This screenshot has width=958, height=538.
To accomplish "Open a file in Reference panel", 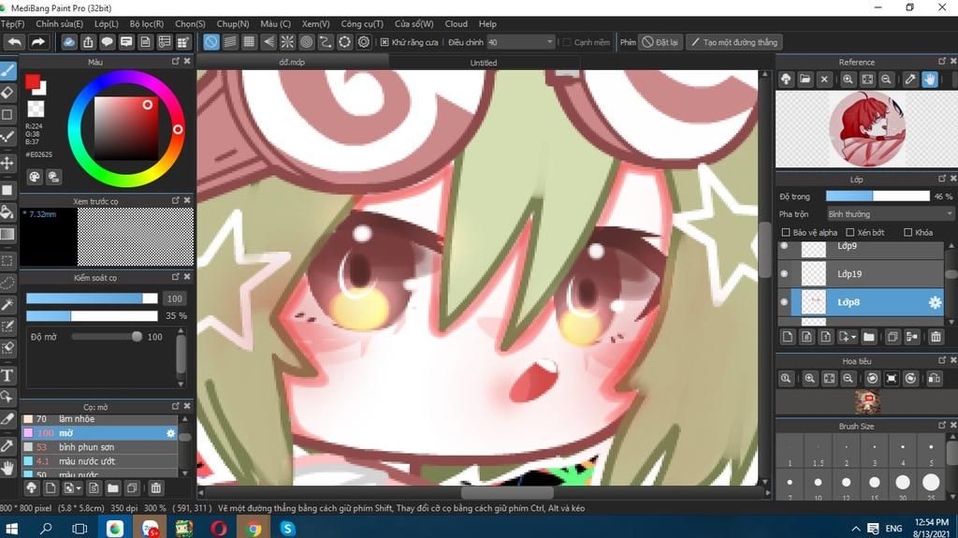I will pyautogui.click(x=806, y=80).
